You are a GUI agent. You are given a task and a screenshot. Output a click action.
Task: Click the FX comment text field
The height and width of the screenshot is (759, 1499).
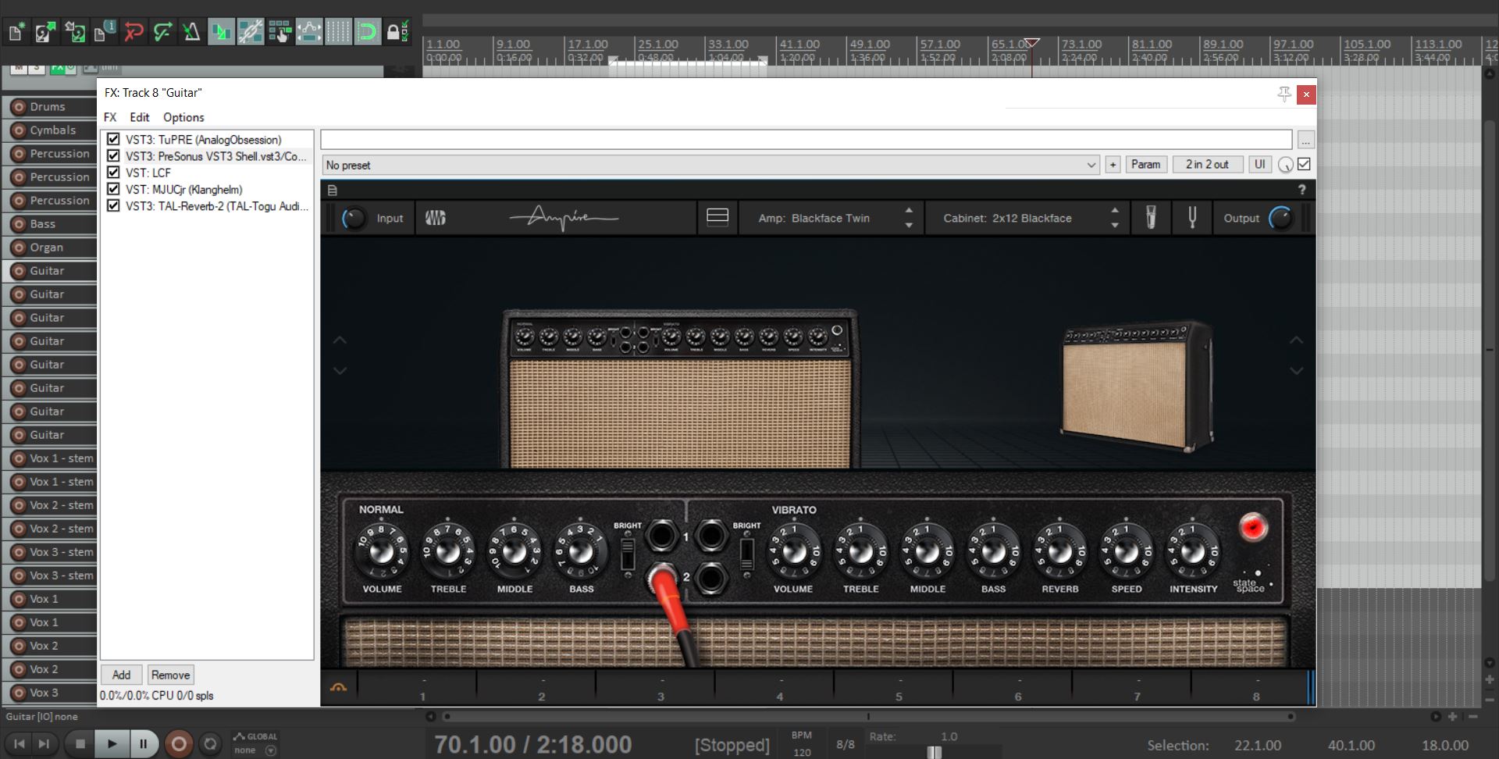pos(806,139)
